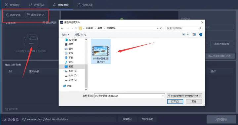Click the 打开(O) button
238x125 pixels.
pyautogui.click(x=175, y=101)
